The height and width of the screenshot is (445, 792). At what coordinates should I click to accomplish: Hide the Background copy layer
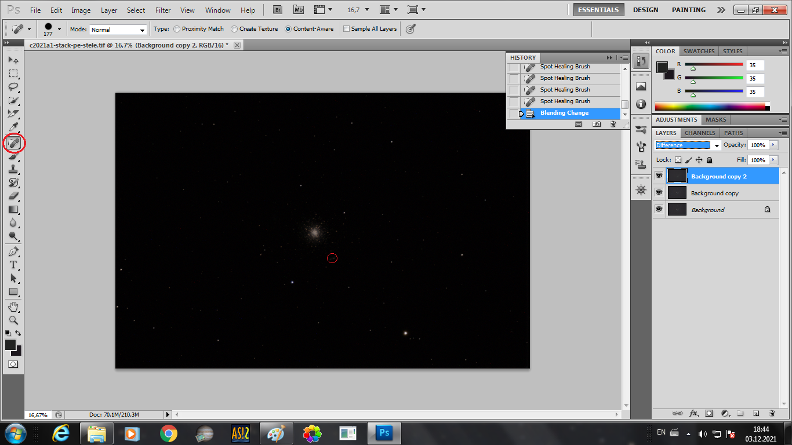tap(659, 193)
